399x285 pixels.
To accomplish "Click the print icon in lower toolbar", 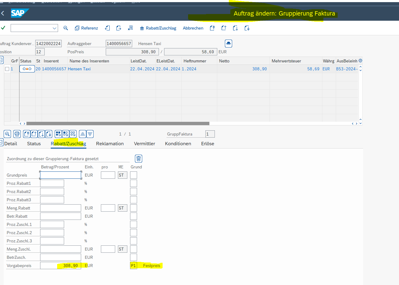I will 17,134.
